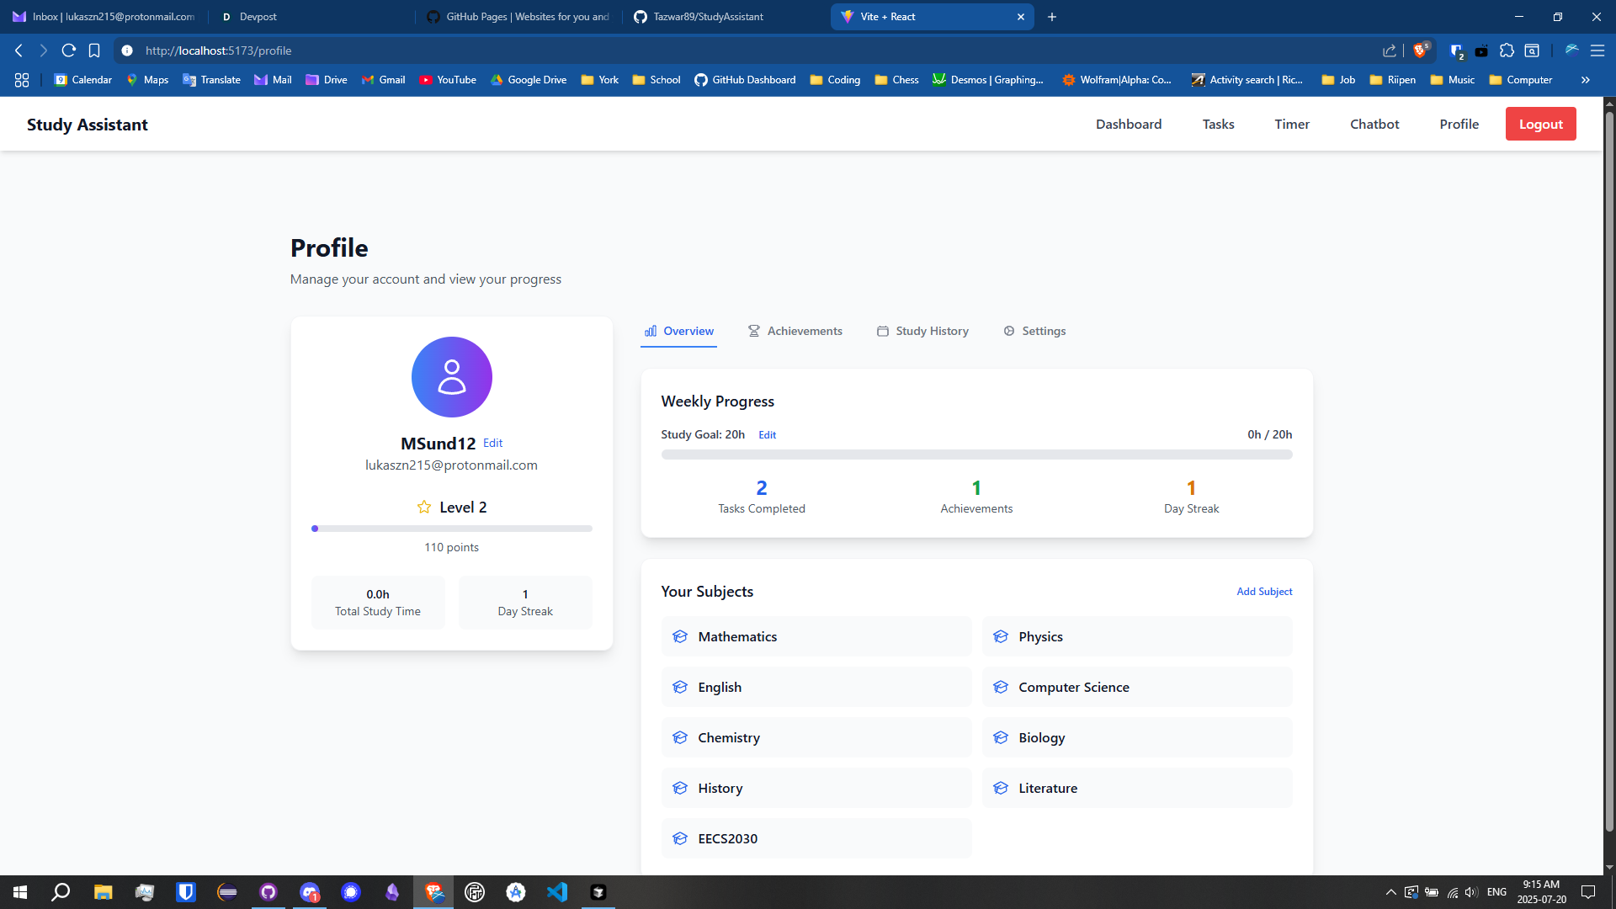This screenshot has width=1616, height=909.
Task: Open the Achievements tab
Action: [x=795, y=331]
